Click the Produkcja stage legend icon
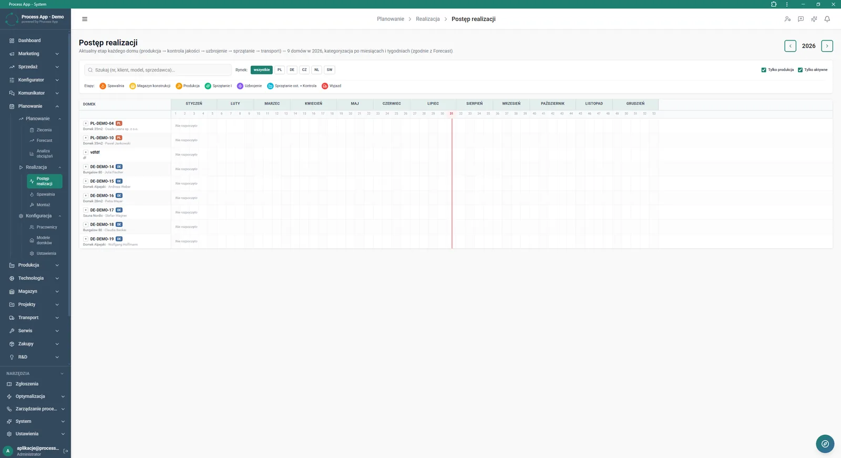Viewport: 841px width, 458px height. 179,86
